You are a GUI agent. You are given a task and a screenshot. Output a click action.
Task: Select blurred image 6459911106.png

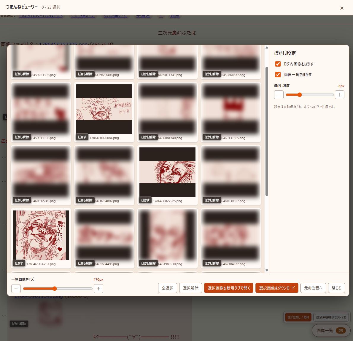(x=41, y=109)
